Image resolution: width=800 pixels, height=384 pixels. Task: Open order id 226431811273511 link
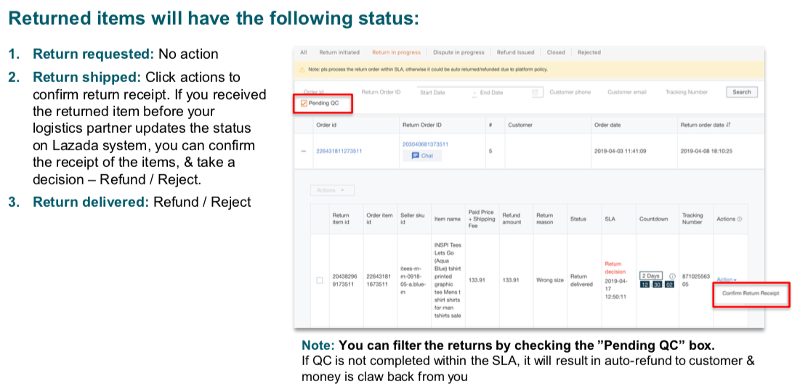tap(339, 151)
